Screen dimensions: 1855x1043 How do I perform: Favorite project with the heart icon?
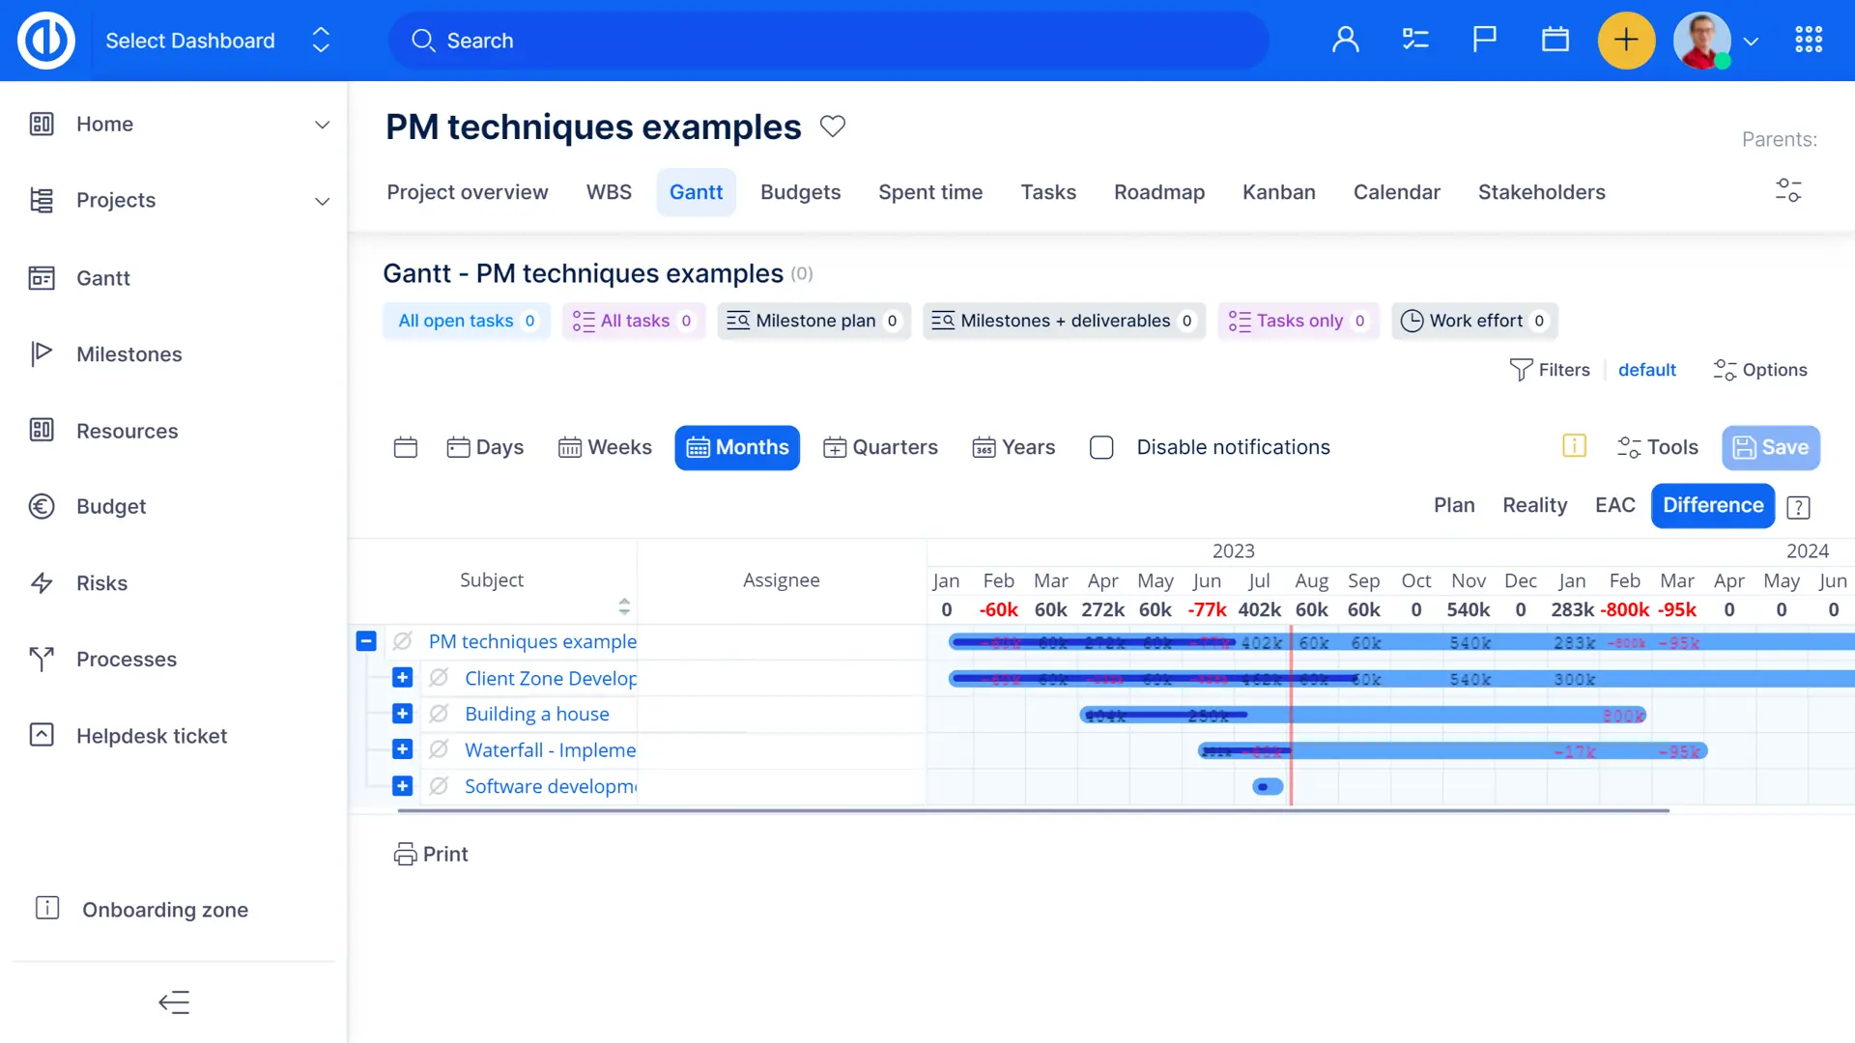832,127
